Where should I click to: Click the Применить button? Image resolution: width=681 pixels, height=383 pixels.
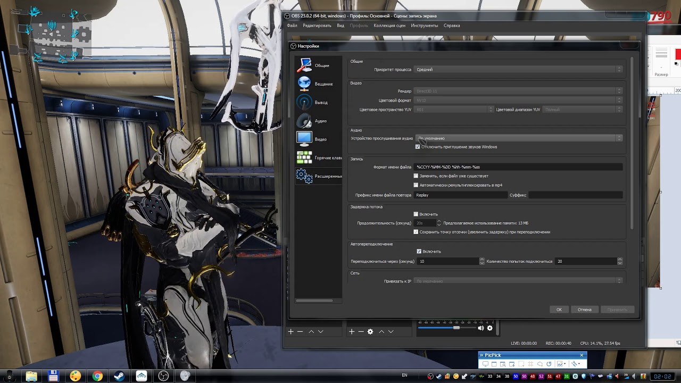click(x=617, y=310)
